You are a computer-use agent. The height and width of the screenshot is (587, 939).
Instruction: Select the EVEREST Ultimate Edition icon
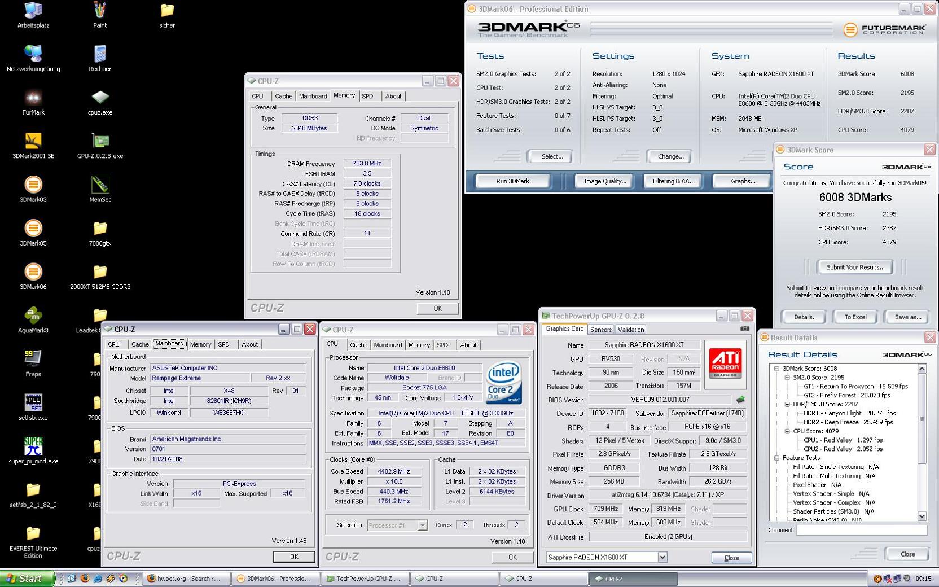point(33,542)
